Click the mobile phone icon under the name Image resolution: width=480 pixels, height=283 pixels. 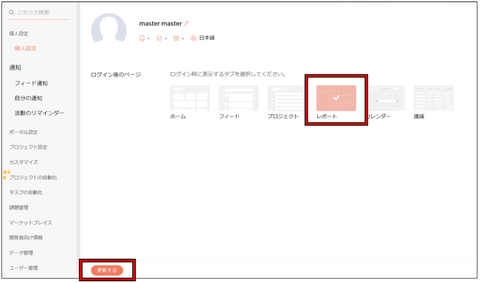[x=142, y=38]
